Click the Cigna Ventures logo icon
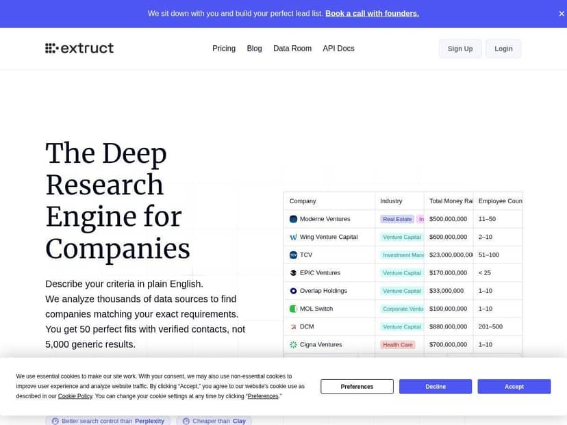Viewport: 567px width, 425px height. point(294,345)
